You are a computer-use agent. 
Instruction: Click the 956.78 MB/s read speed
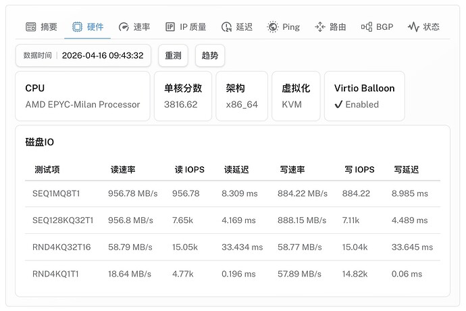click(x=133, y=193)
